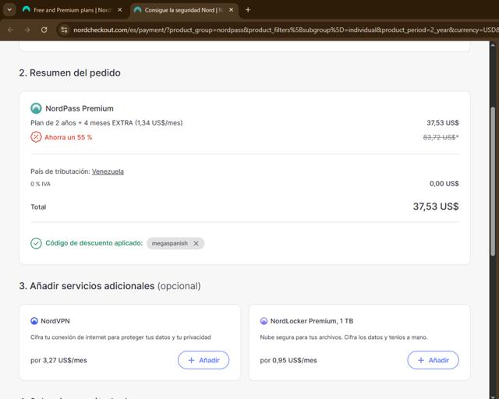499x399 pixels.
Task: Go forward to next page
Action: pyautogui.click(x=27, y=30)
